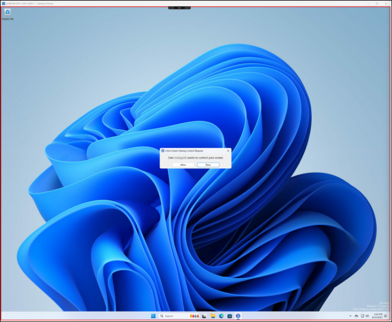Viewport: 392px width, 322px height.
Task: Open the volume control in system tray
Action: pyautogui.click(x=367, y=316)
